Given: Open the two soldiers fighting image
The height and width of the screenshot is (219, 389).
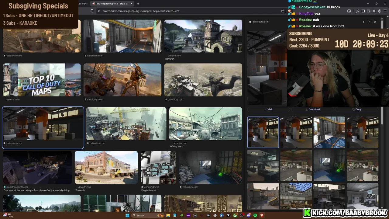Looking at the screenshot, I should click(122, 80).
